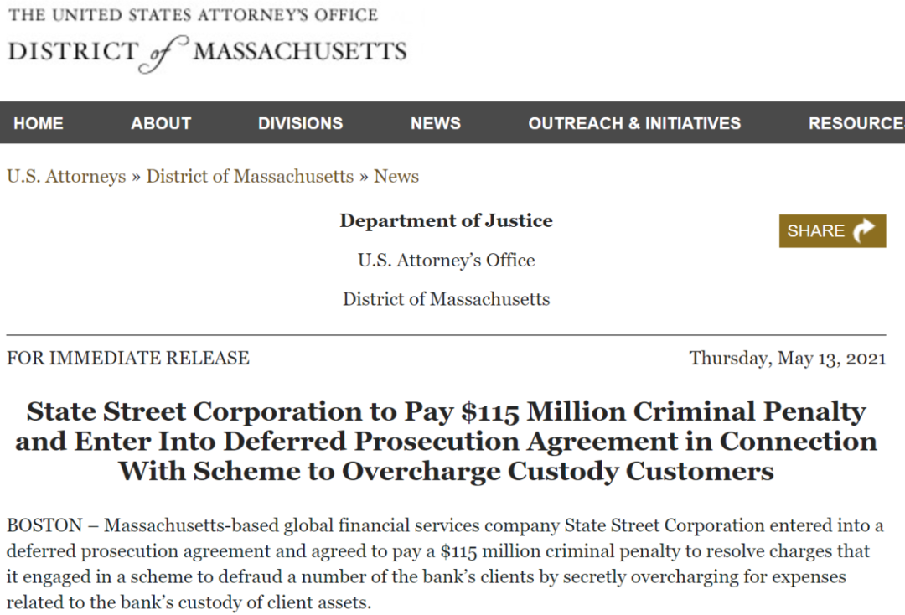Go to the NEWS navigation item

tap(436, 123)
